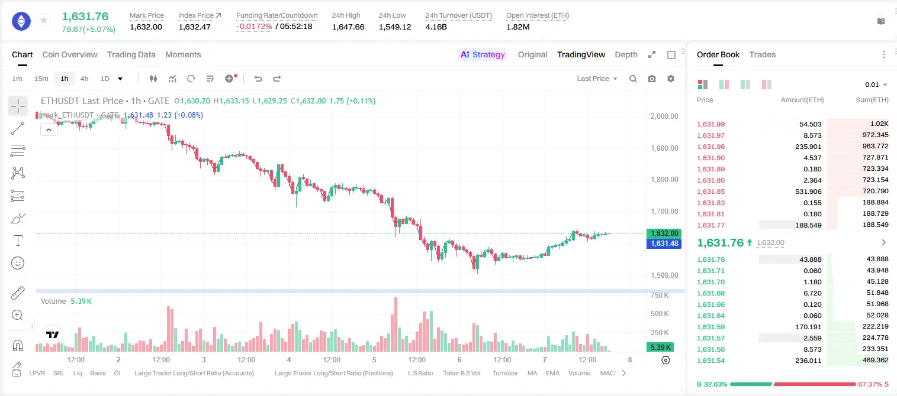Viewport: 897px width, 396px height.
Task: Select the trend line drawing tool
Action: tap(18, 128)
